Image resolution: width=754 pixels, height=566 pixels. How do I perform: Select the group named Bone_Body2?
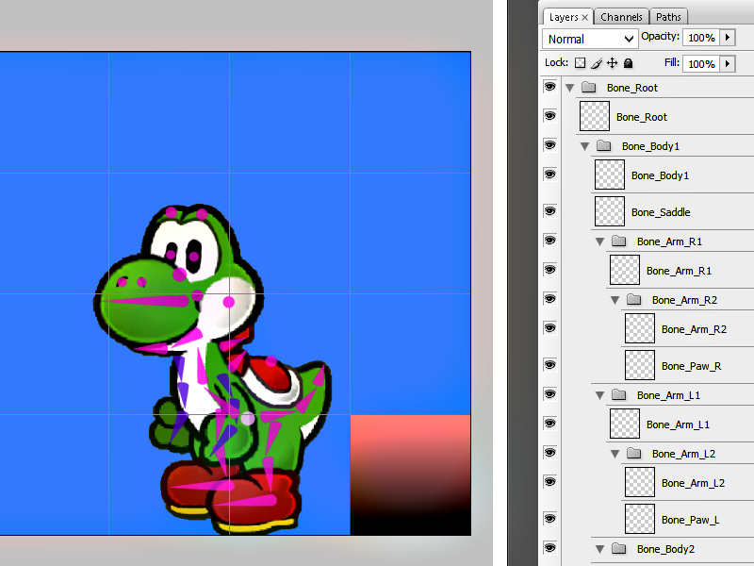665,549
